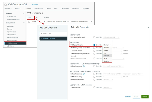This screenshot has height=102, width=152.
Task: Open the Fully Automated dropdown
Action: point(111,37)
